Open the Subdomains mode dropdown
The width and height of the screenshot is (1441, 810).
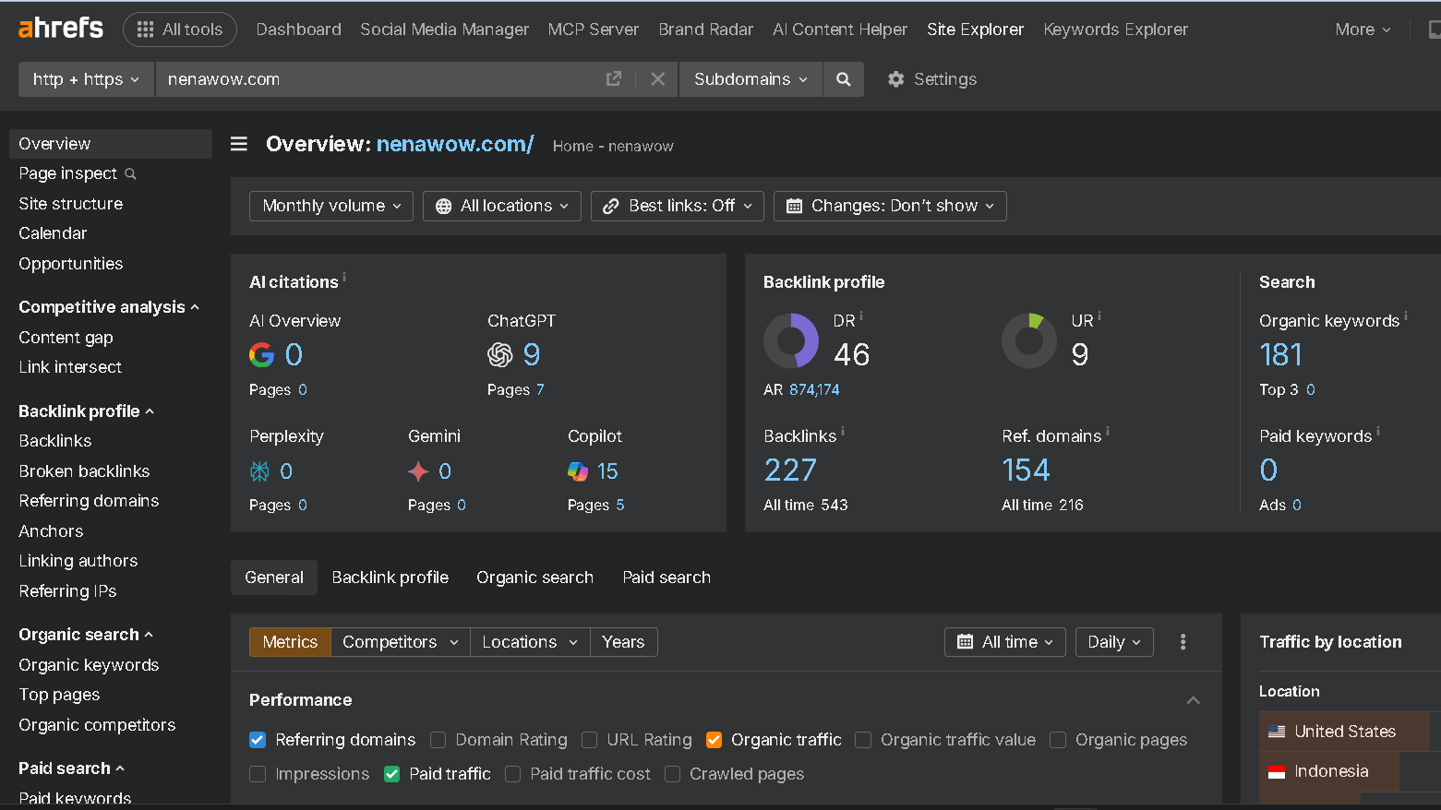[x=750, y=79]
